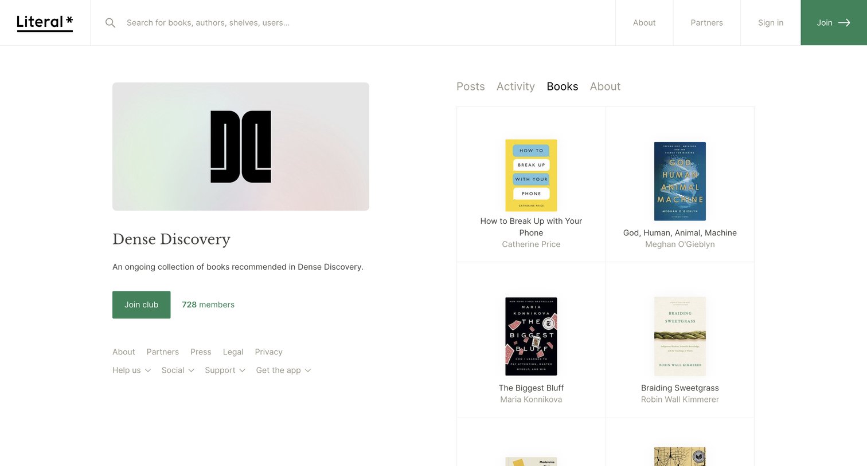
Task: Expand the Social dropdown
Action: click(x=178, y=370)
